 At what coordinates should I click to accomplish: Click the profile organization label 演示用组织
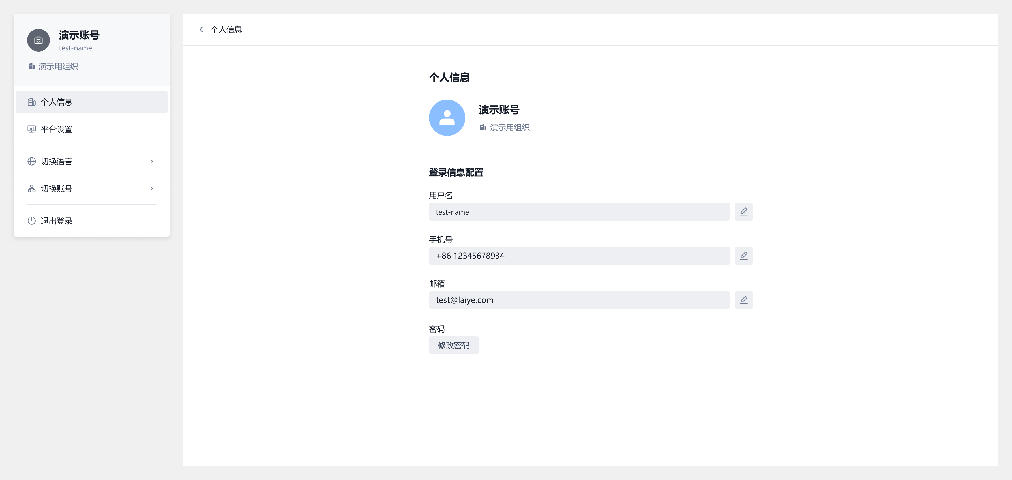pyautogui.click(x=509, y=128)
